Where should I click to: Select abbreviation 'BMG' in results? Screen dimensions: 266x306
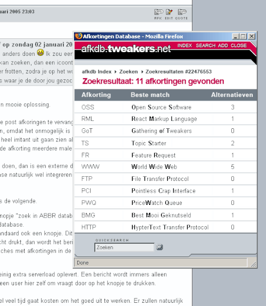(x=88, y=215)
